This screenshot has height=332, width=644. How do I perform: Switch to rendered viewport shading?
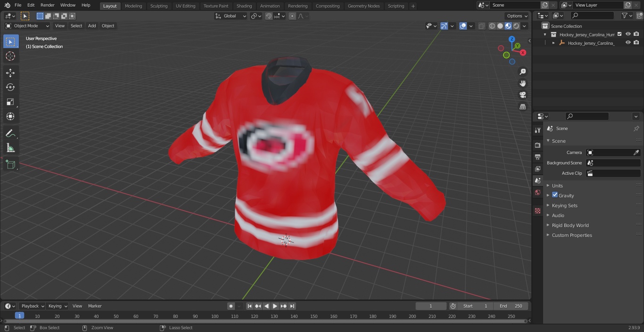click(516, 26)
